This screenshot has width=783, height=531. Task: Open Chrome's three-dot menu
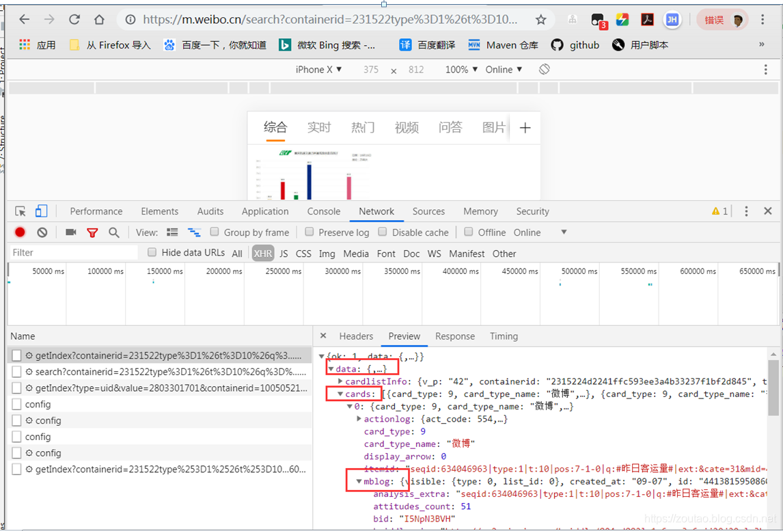pyautogui.click(x=763, y=20)
